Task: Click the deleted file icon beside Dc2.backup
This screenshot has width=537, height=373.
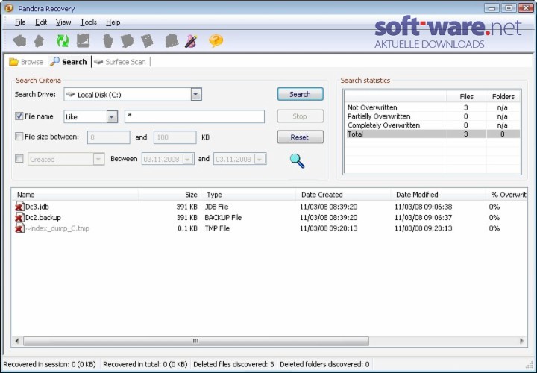Action: coord(19,217)
